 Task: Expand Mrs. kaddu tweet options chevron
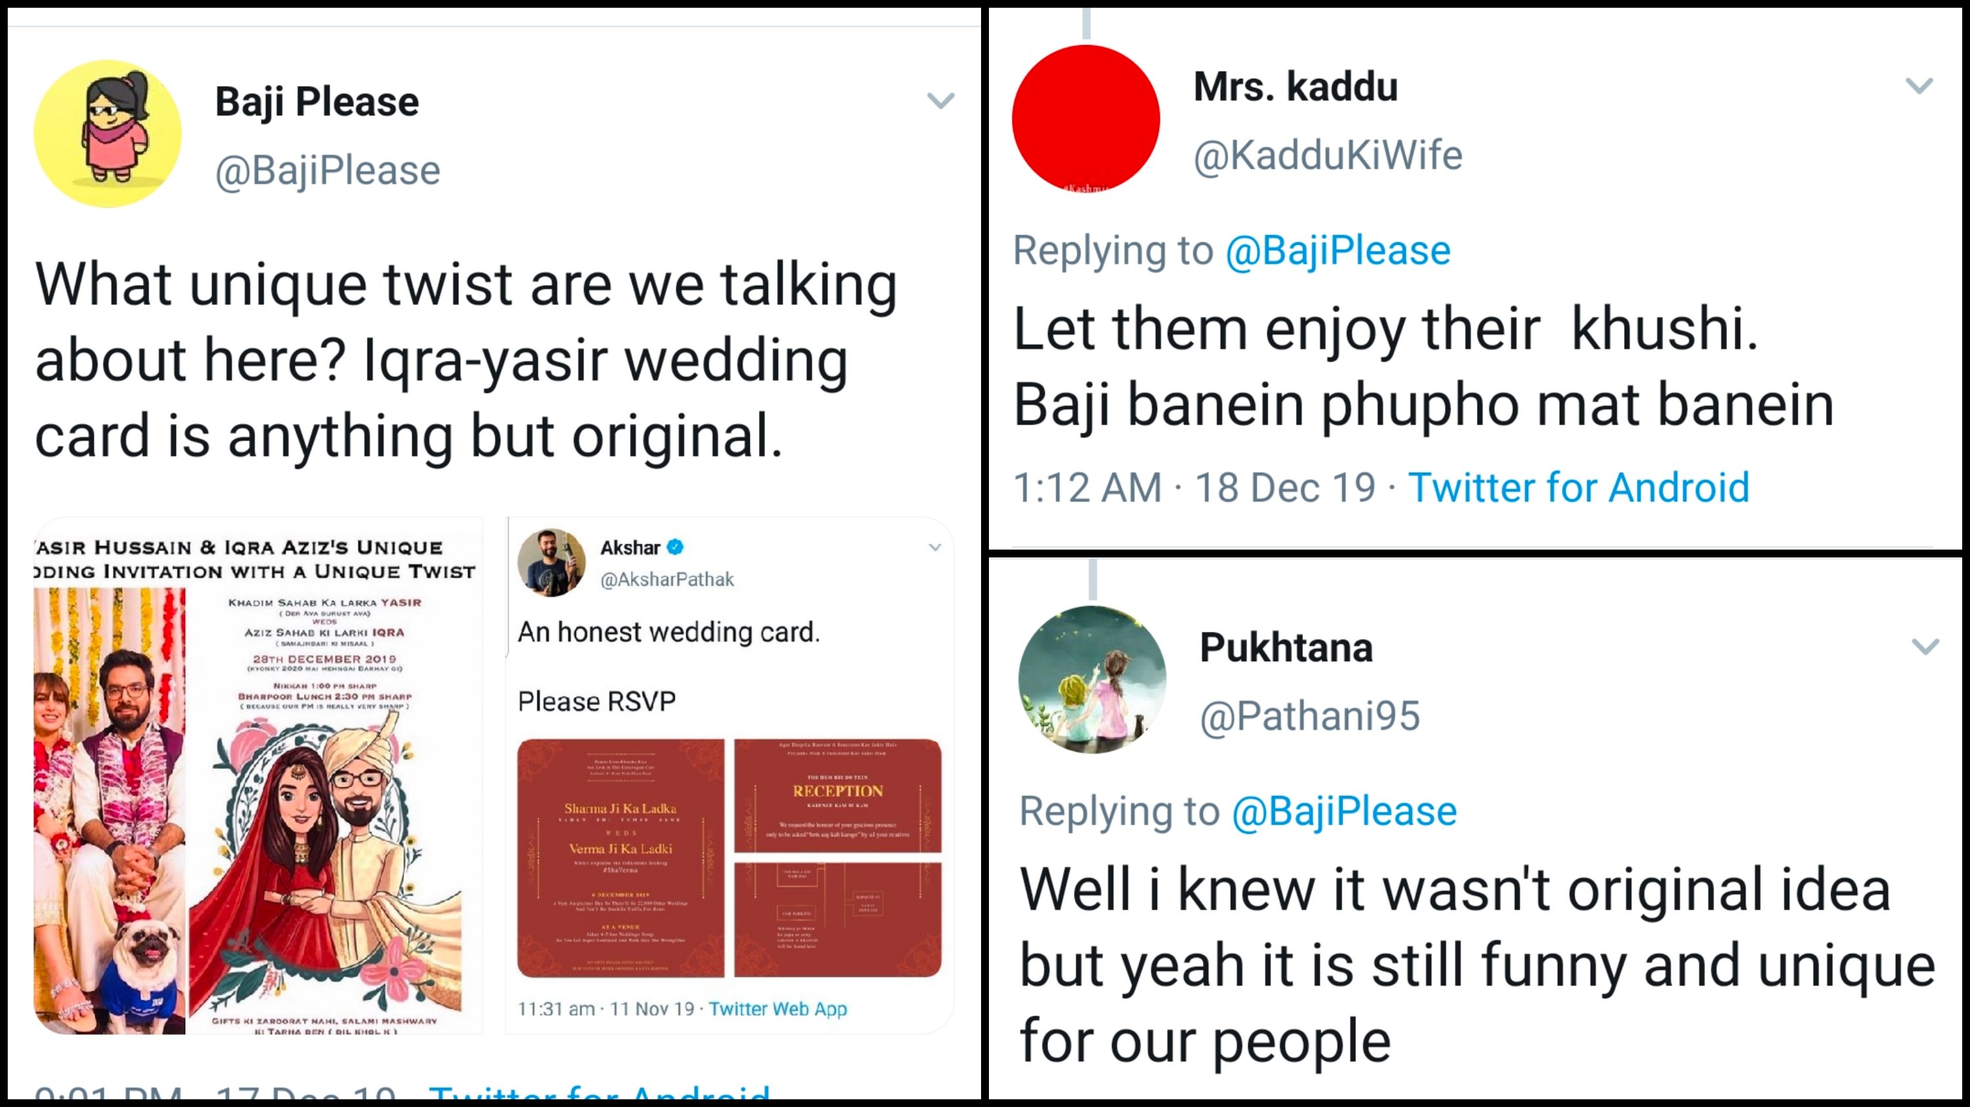click(x=1919, y=85)
